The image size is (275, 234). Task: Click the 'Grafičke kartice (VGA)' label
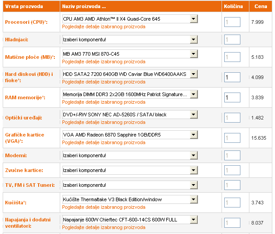click(x=25, y=138)
